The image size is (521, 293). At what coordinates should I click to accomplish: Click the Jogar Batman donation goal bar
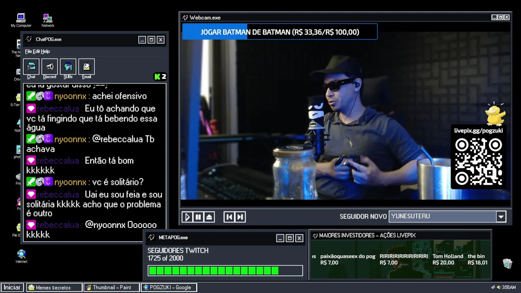(x=280, y=32)
